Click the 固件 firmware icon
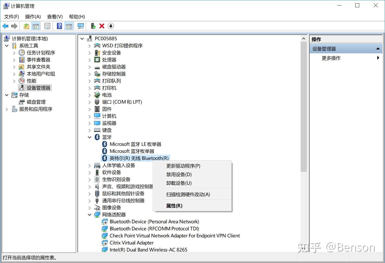This screenshot has width=385, height=263. click(97, 109)
